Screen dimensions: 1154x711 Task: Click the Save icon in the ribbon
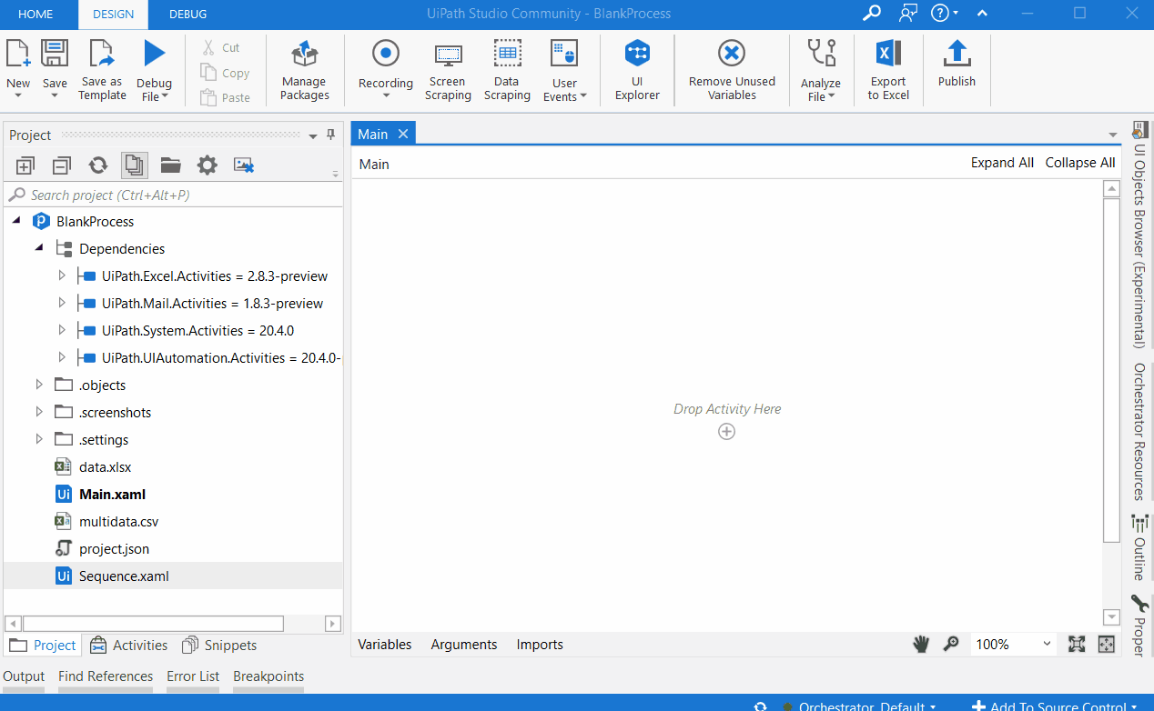pyautogui.click(x=55, y=54)
